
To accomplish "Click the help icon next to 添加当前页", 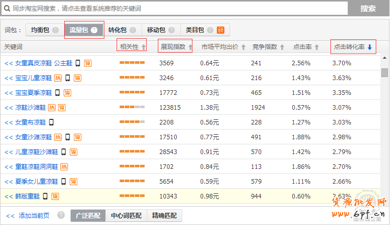I will click(61, 215).
